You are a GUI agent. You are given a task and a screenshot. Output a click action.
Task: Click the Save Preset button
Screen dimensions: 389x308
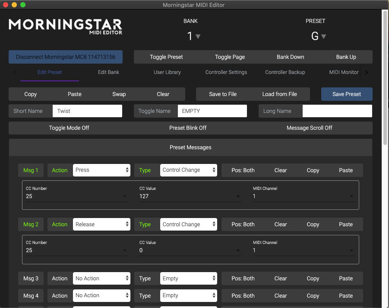click(347, 94)
